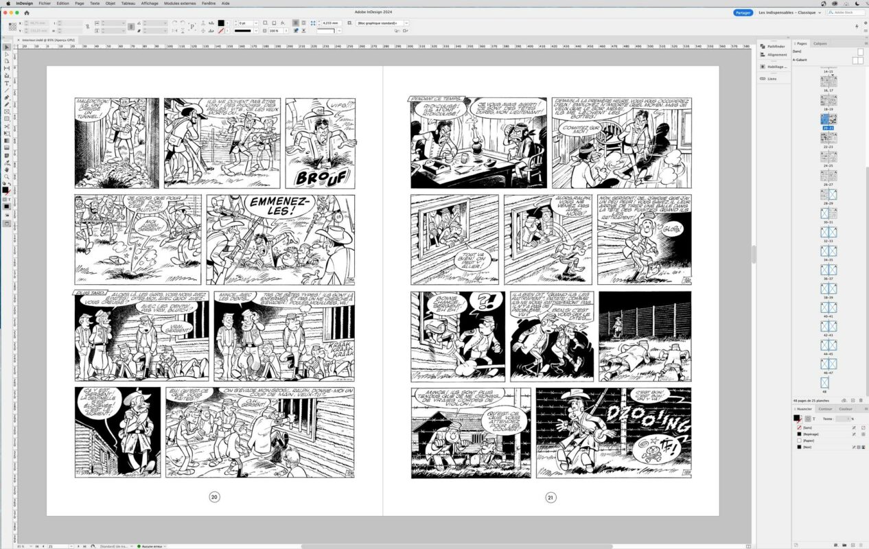Select the page 48 thumbnail

tap(824, 382)
